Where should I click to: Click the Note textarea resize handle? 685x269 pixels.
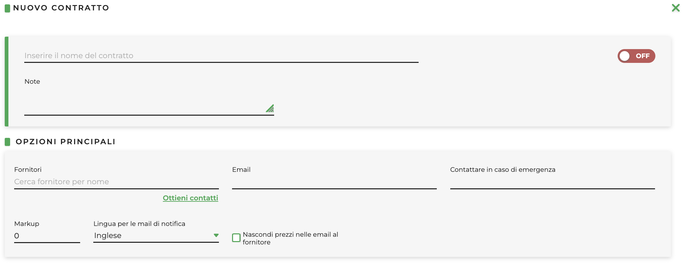(x=270, y=108)
